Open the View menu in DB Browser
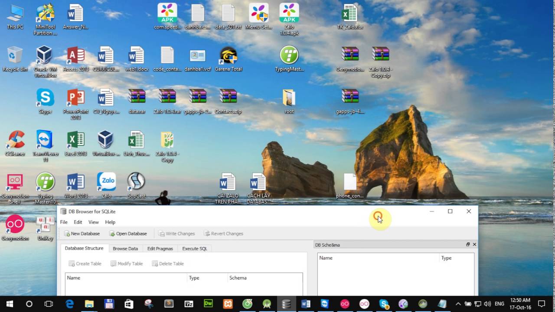Screen dimensions: 555x312 (x=94, y=222)
